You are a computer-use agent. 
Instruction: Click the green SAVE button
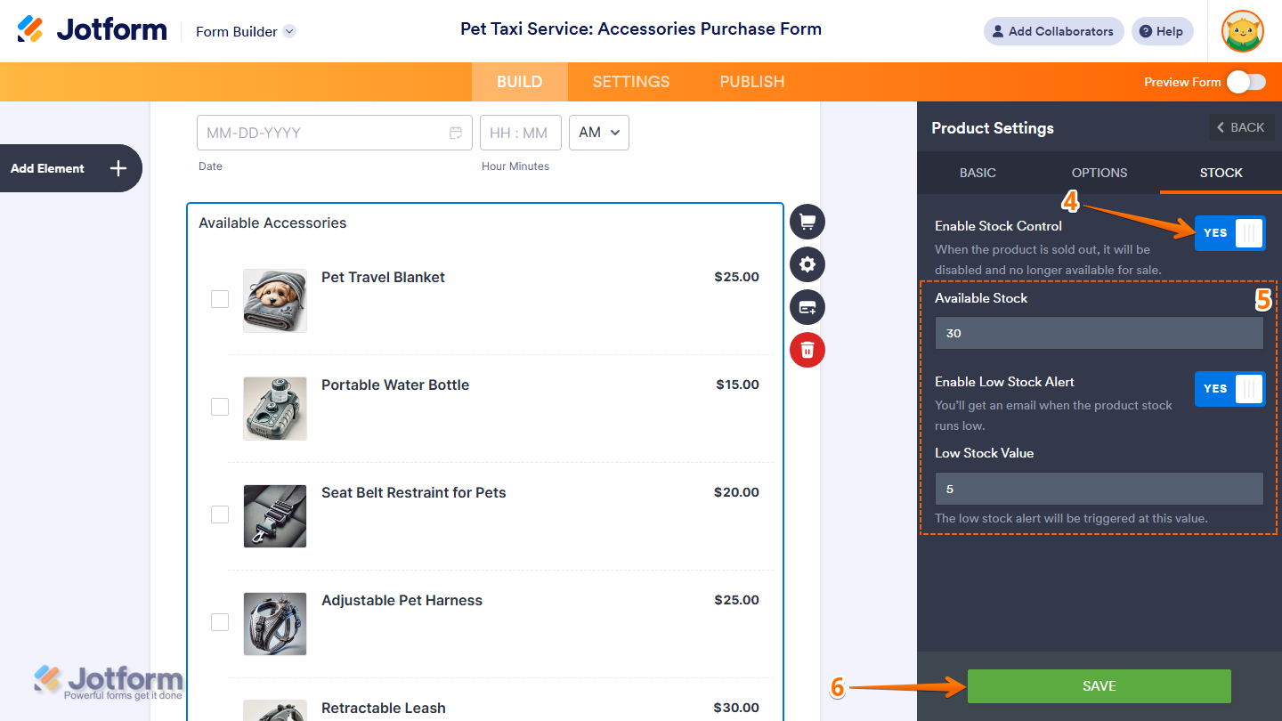1099,686
